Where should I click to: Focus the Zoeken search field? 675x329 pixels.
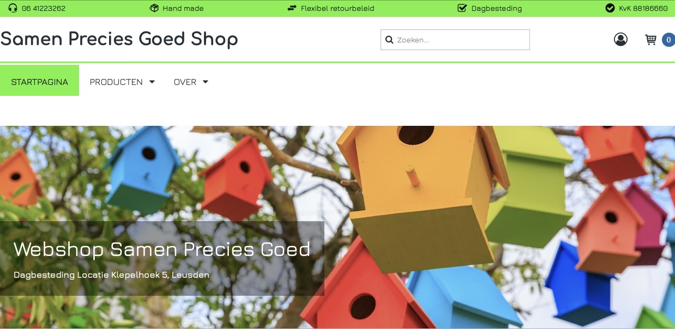(455, 40)
